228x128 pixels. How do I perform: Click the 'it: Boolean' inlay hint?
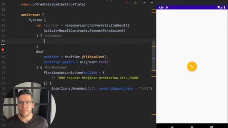coord(53,36)
